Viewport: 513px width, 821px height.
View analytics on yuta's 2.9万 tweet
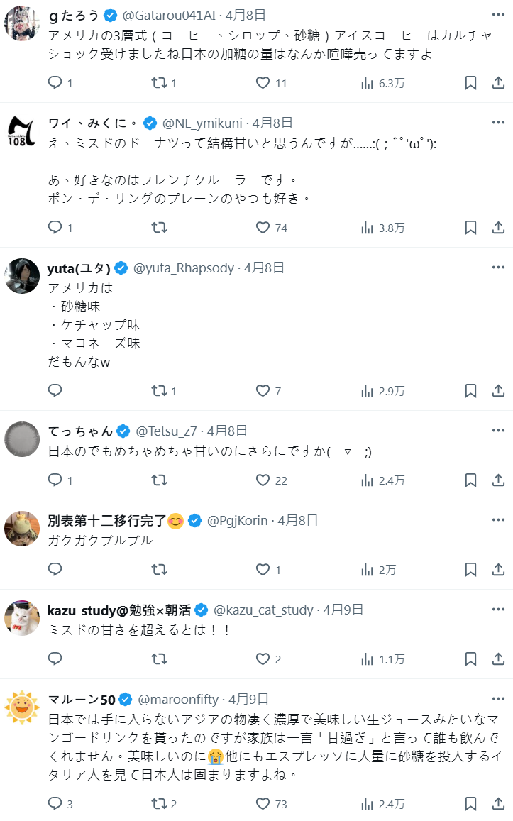(x=368, y=391)
